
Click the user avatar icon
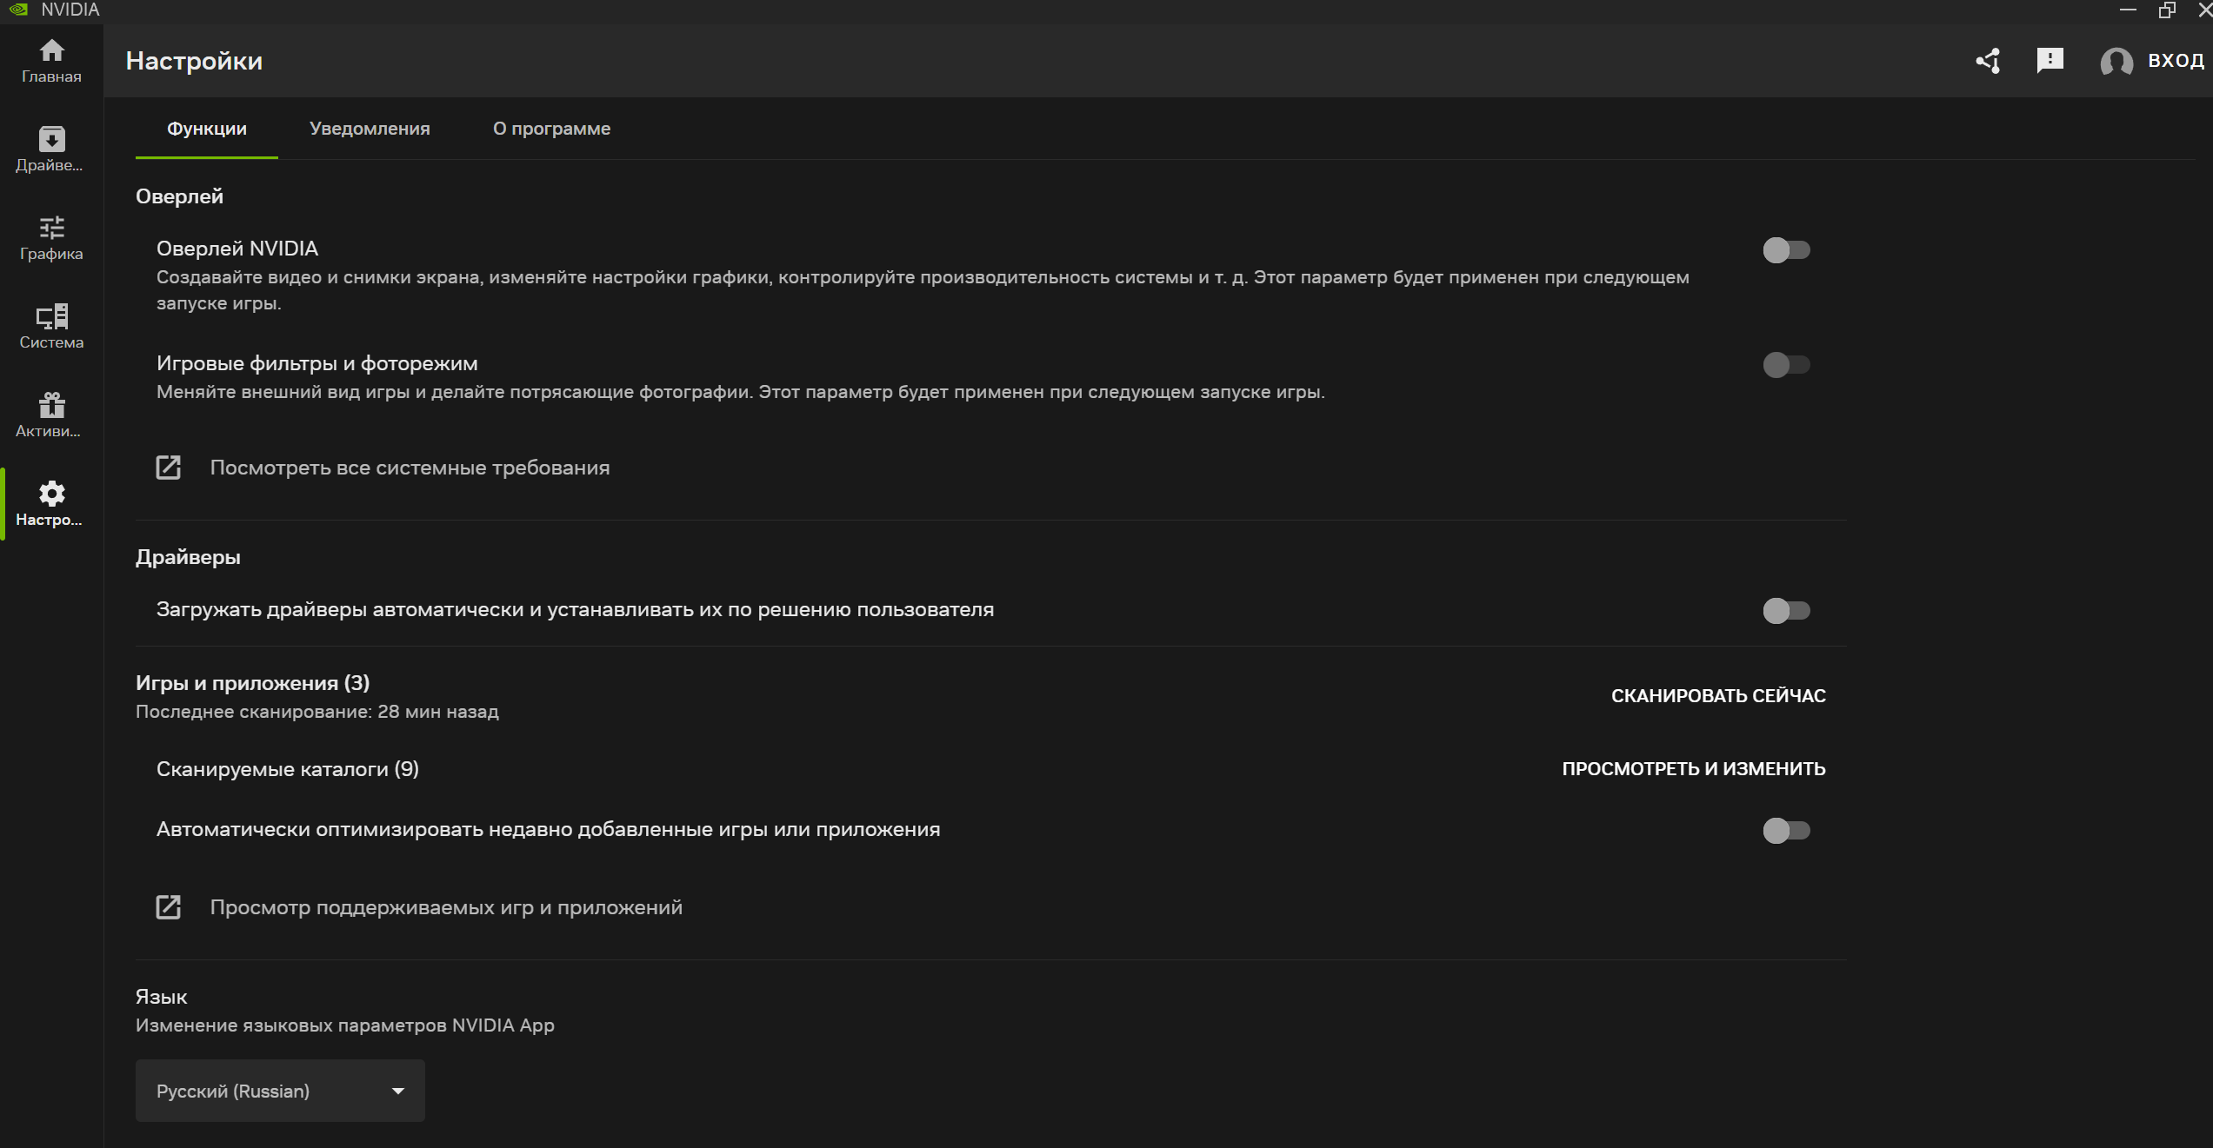(2116, 62)
